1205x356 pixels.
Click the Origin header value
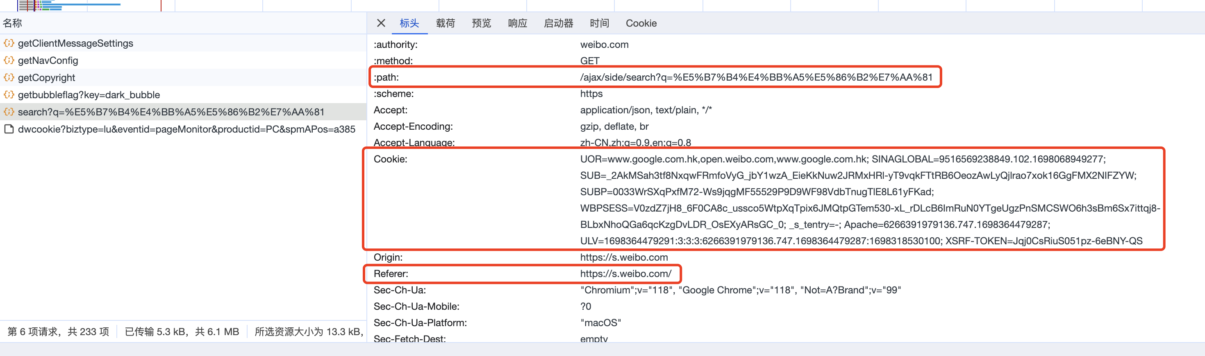[x=623, y=257]
